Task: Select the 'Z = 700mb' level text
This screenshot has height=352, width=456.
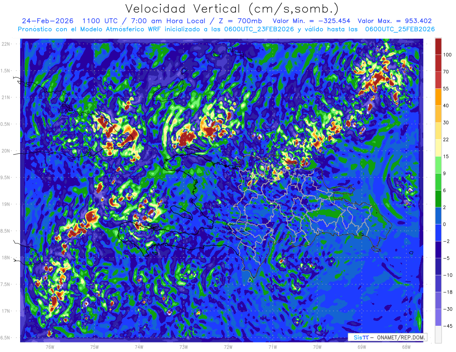Action: [241, 21]
